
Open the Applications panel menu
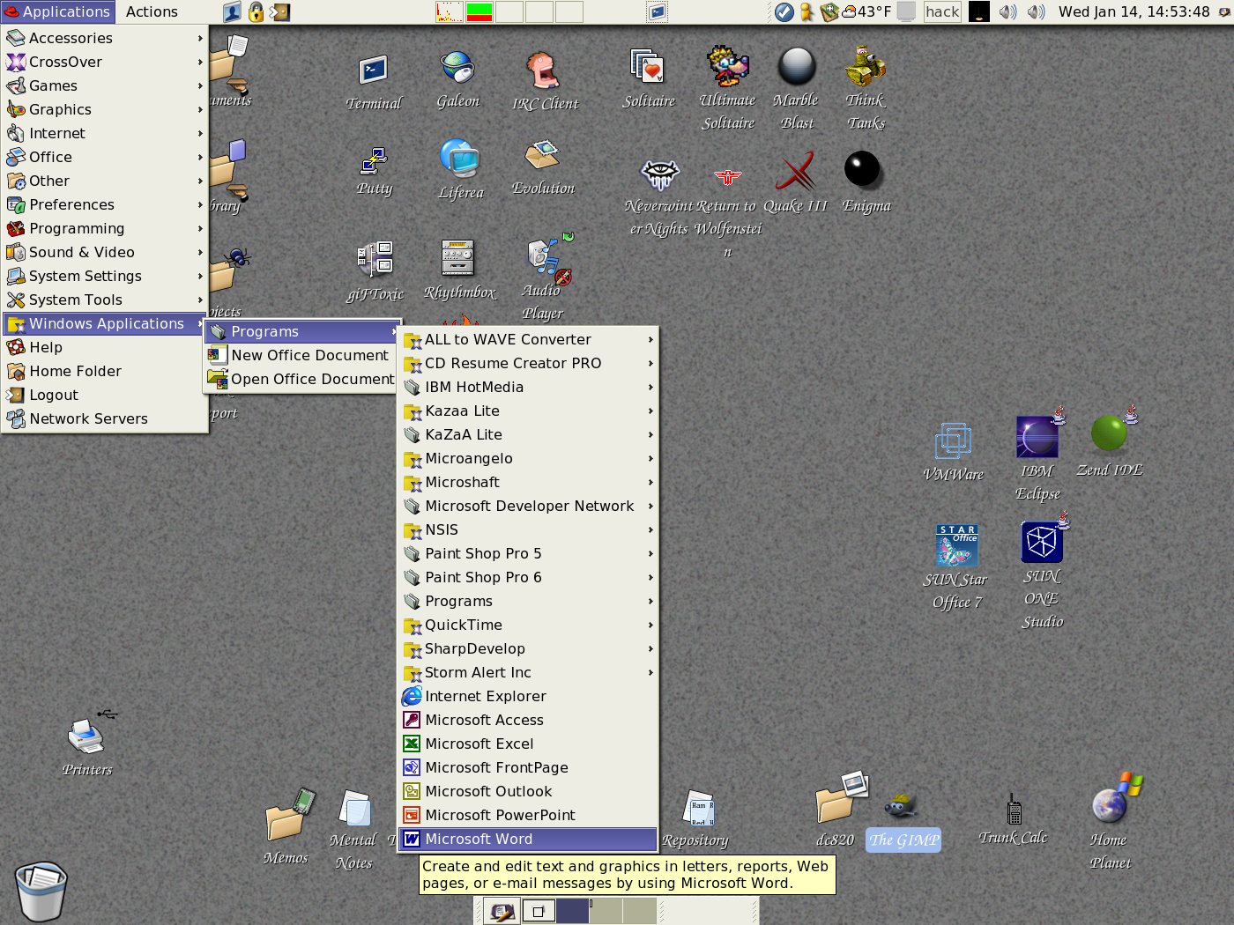(57, 11)
